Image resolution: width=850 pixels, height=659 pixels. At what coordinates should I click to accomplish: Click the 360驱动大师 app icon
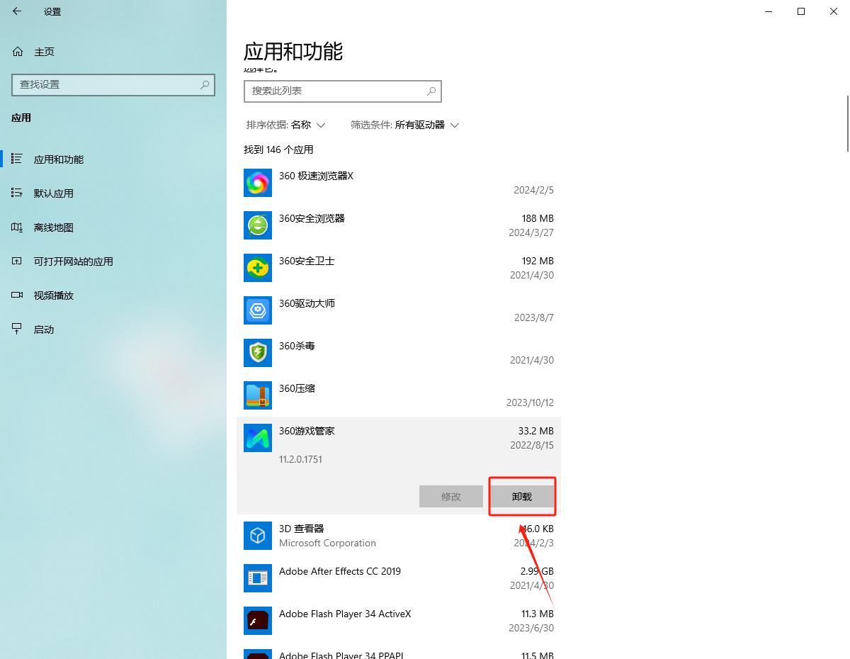pos(257,310)
